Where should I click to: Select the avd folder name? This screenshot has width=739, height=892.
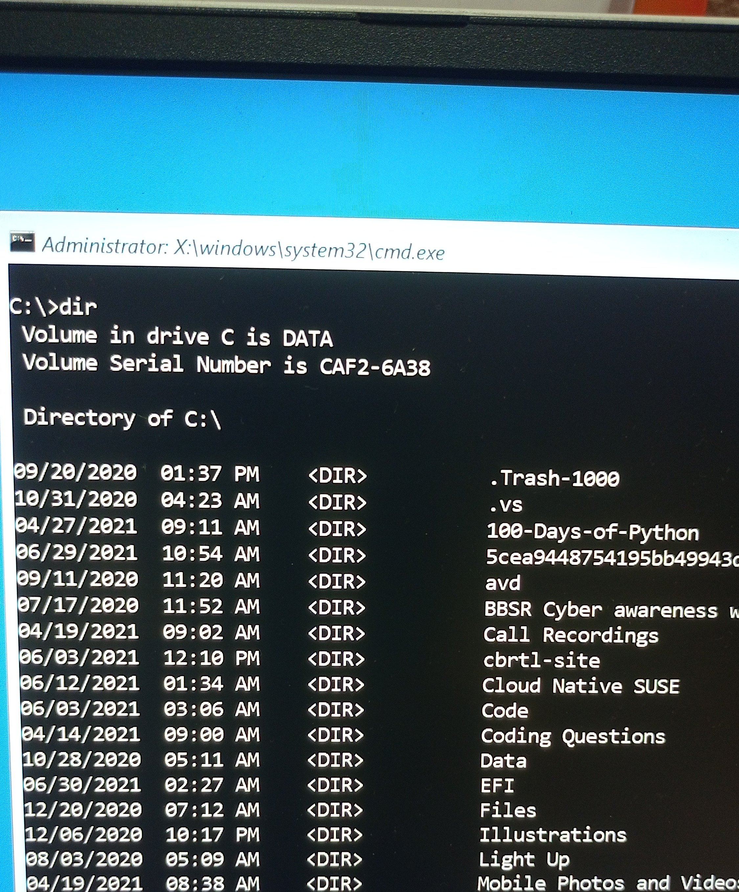click(503, 583)
